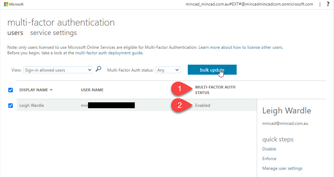The width and height of the screenshot is (334, 177).
Task: Click the bulk update button
Action: 212,70
